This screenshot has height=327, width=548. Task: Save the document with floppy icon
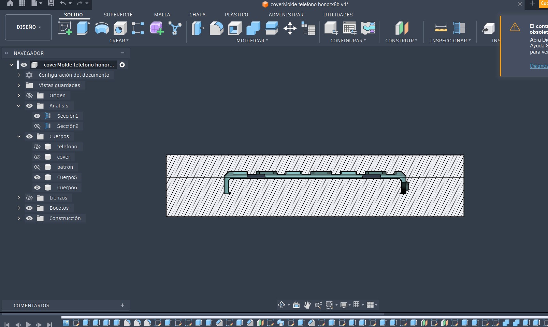(51, 3)
